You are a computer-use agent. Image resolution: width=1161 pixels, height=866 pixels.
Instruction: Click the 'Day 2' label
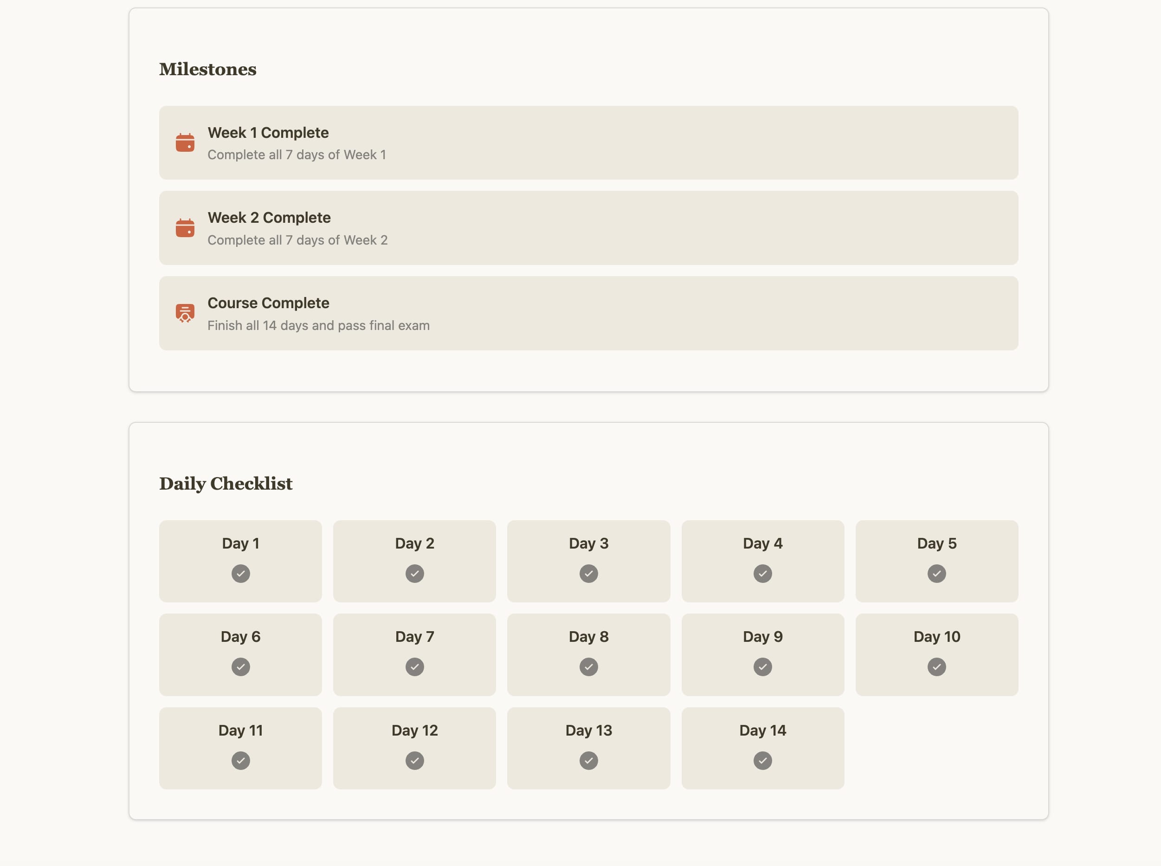tap(414, 543)
